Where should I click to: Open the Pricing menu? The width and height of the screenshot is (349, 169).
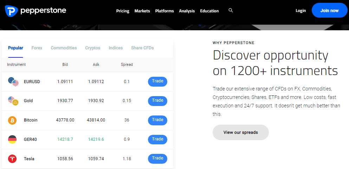(x=123, y=11)
